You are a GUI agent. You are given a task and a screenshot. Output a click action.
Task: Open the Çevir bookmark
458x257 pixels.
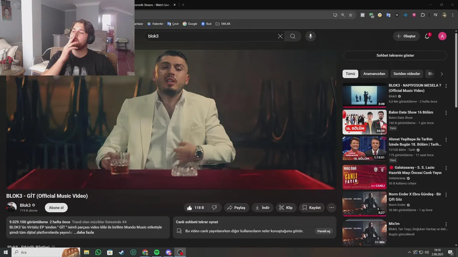[173, 24]
